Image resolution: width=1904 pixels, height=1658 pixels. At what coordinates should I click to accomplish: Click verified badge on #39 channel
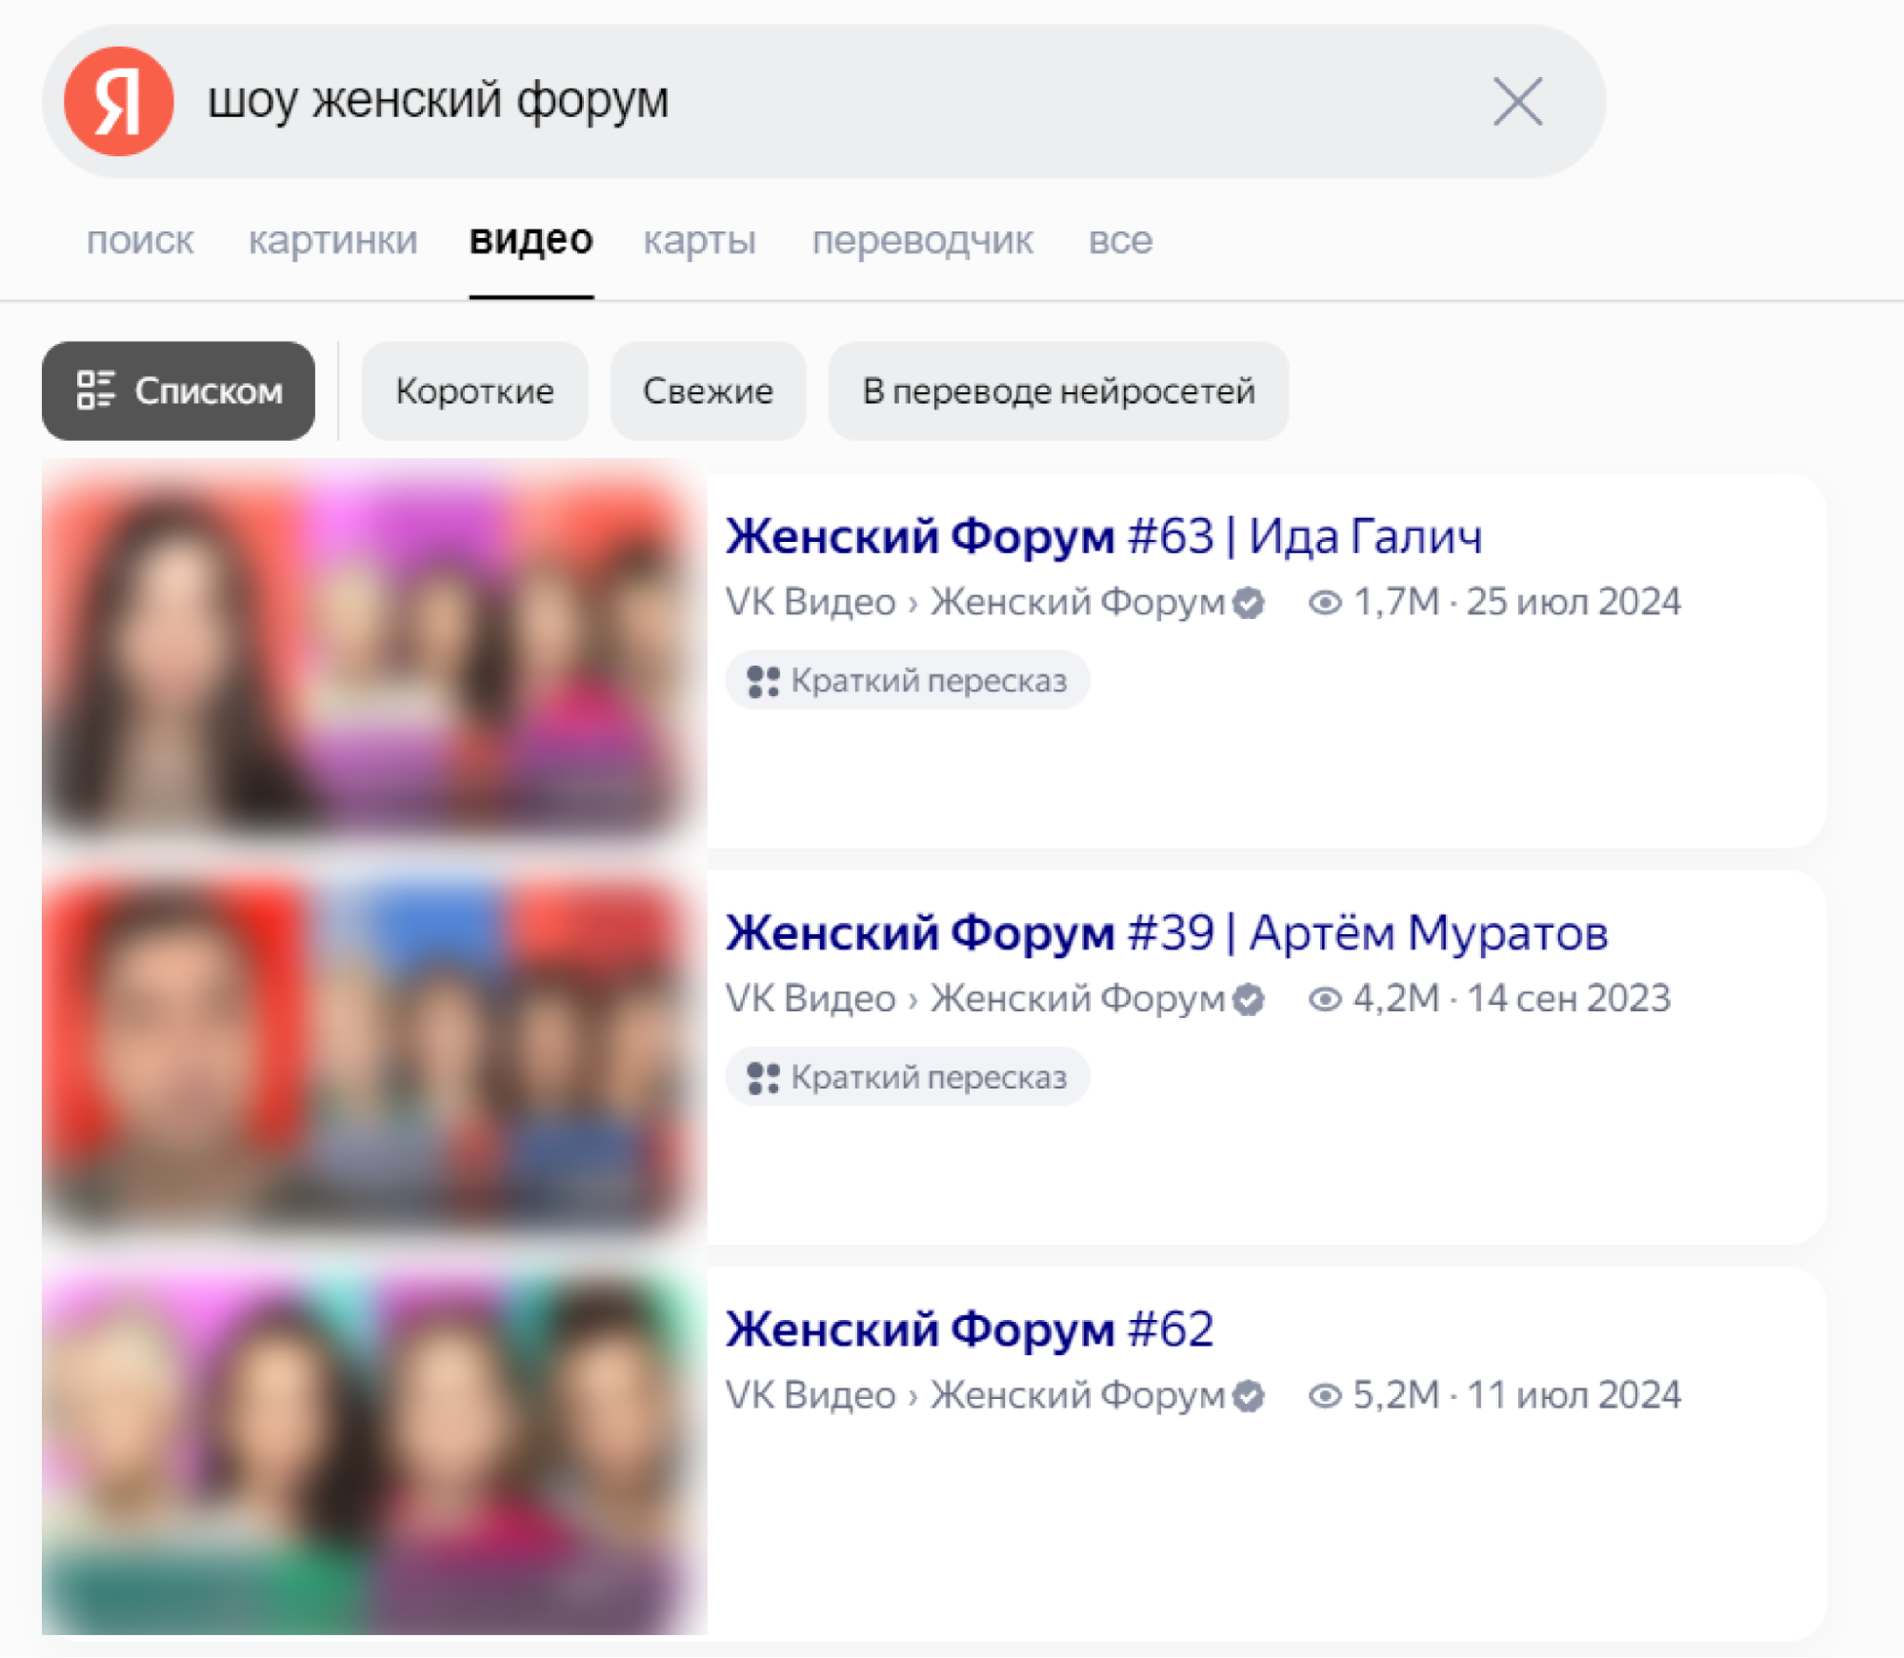[x=1248, y=1001]
